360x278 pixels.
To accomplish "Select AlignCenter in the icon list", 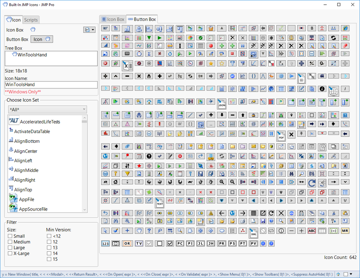I will click(x=26, y=151).
